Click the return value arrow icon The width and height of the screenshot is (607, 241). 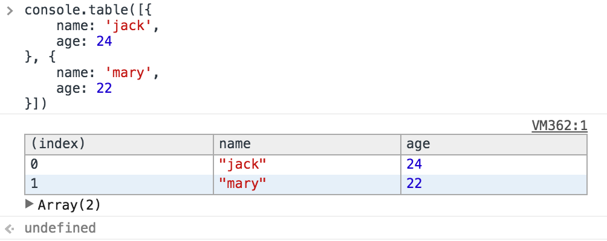point(10,229)
